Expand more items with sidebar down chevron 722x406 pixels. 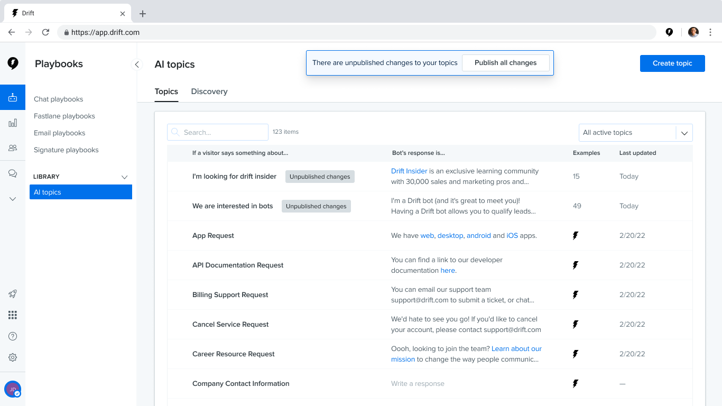(13, 199)
